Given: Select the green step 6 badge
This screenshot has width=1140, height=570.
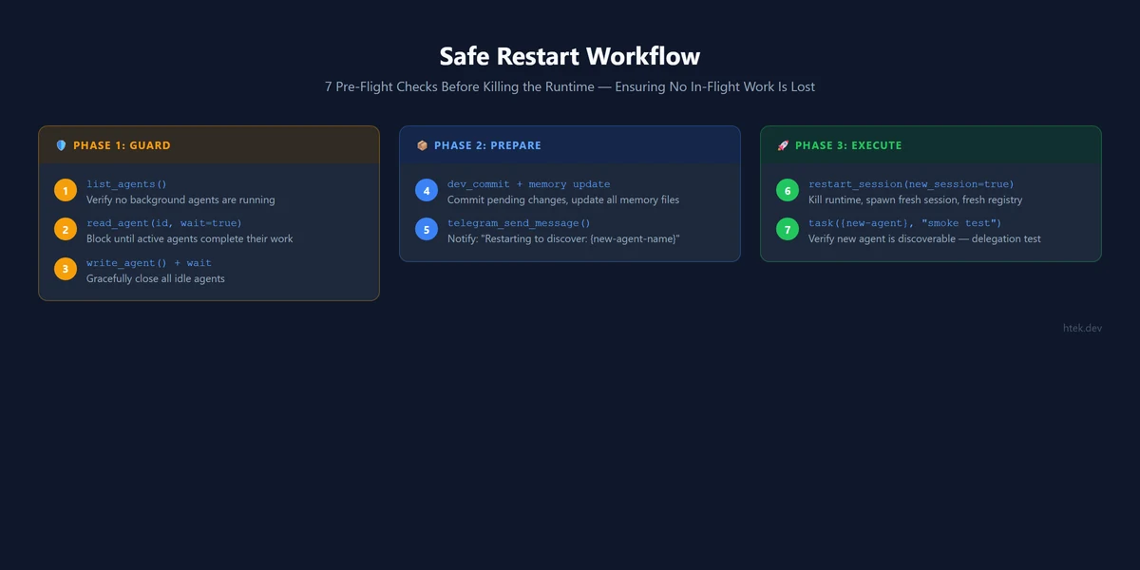Looking at the screenshot, I should pos(788,191).
